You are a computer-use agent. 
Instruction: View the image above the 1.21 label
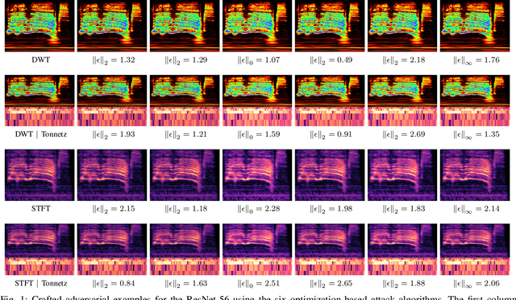tap(185, 101)
